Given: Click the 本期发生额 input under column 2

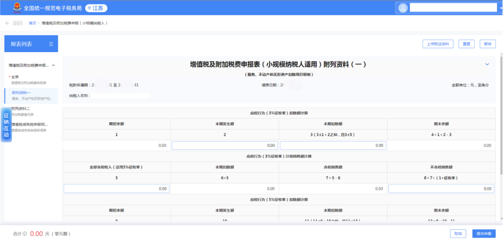Looking at the screenshot, I should (224, 145).
